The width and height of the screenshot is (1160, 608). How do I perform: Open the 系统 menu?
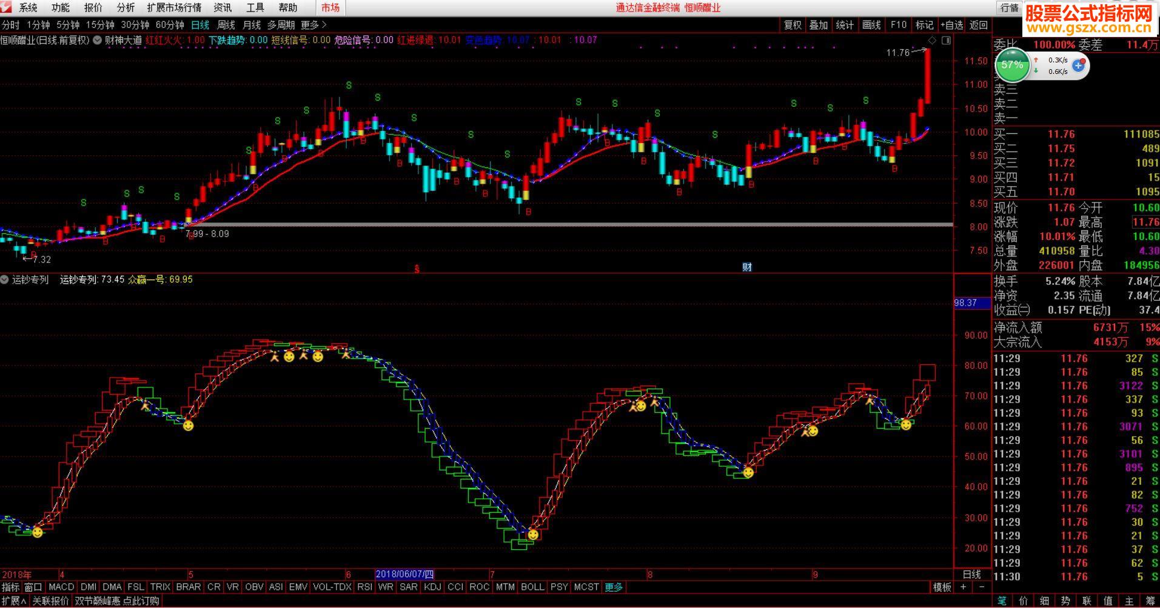[28, 8]
